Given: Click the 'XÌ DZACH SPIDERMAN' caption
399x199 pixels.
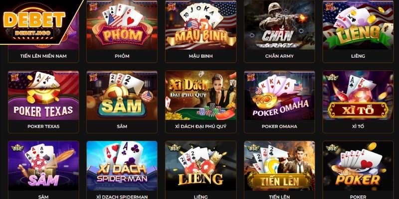Looking at the screenshot, I should (x=122, y=197).
